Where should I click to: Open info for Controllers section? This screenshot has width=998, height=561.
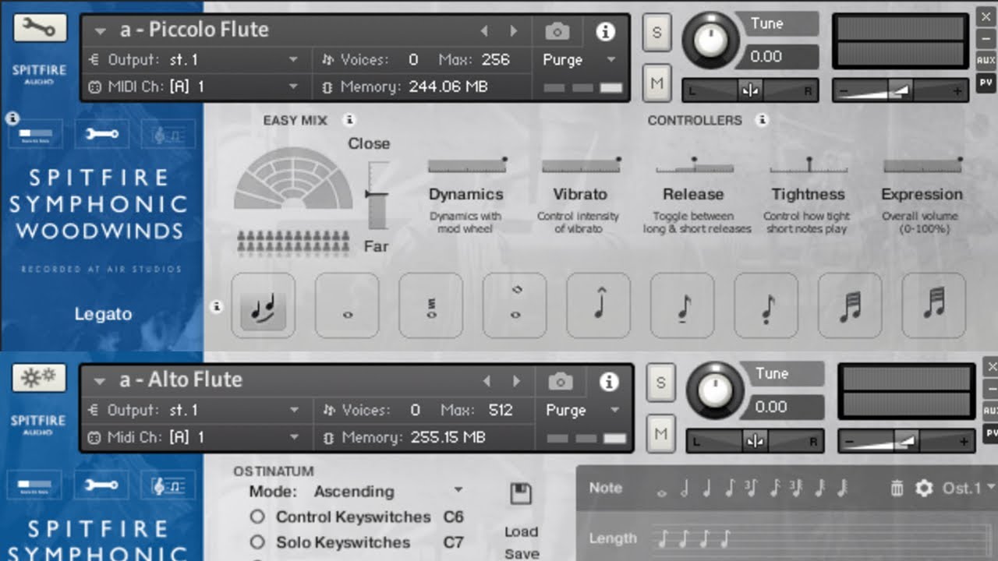click(x=763, y=120)
